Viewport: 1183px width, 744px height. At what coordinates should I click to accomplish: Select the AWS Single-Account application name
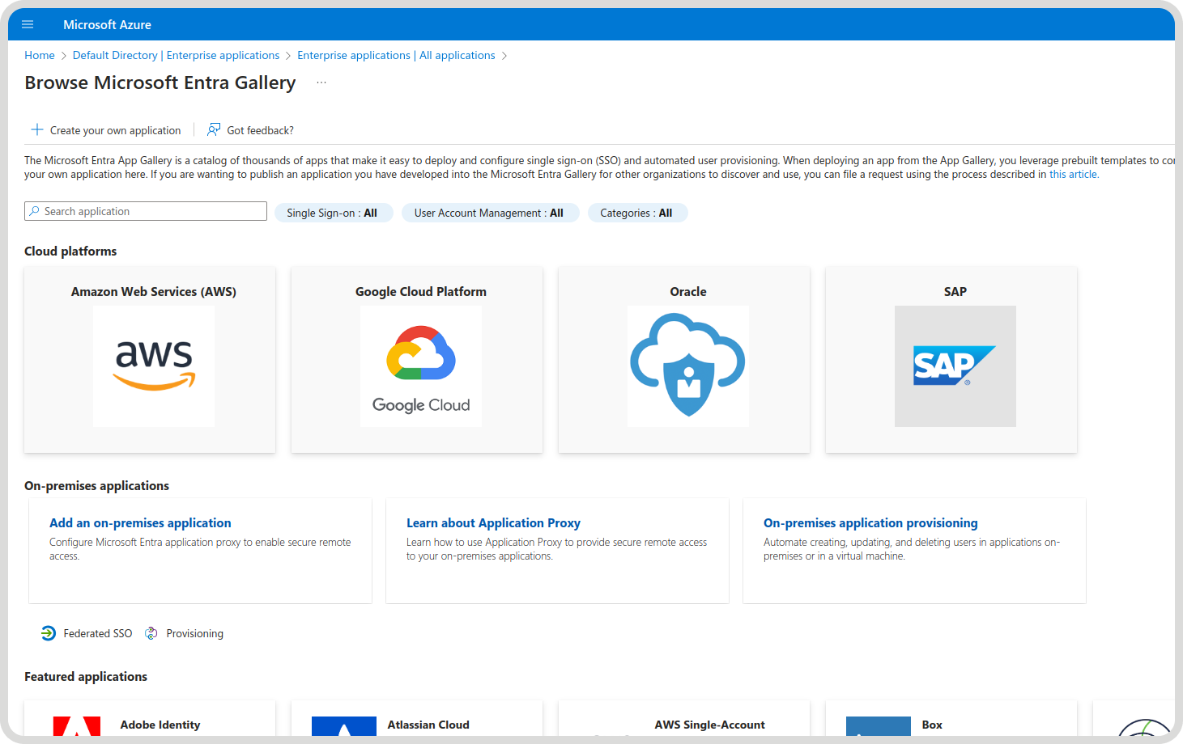click(x=710, y=725)
